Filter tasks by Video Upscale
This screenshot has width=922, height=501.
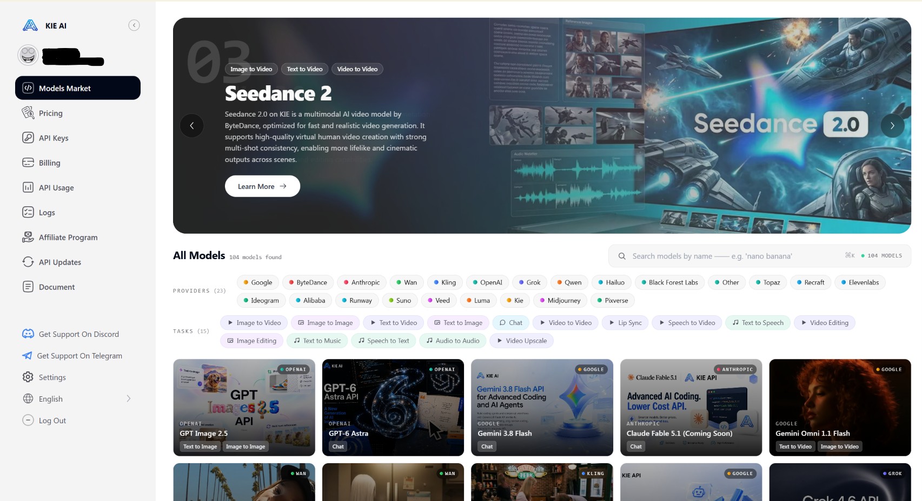tap(522, 341)
